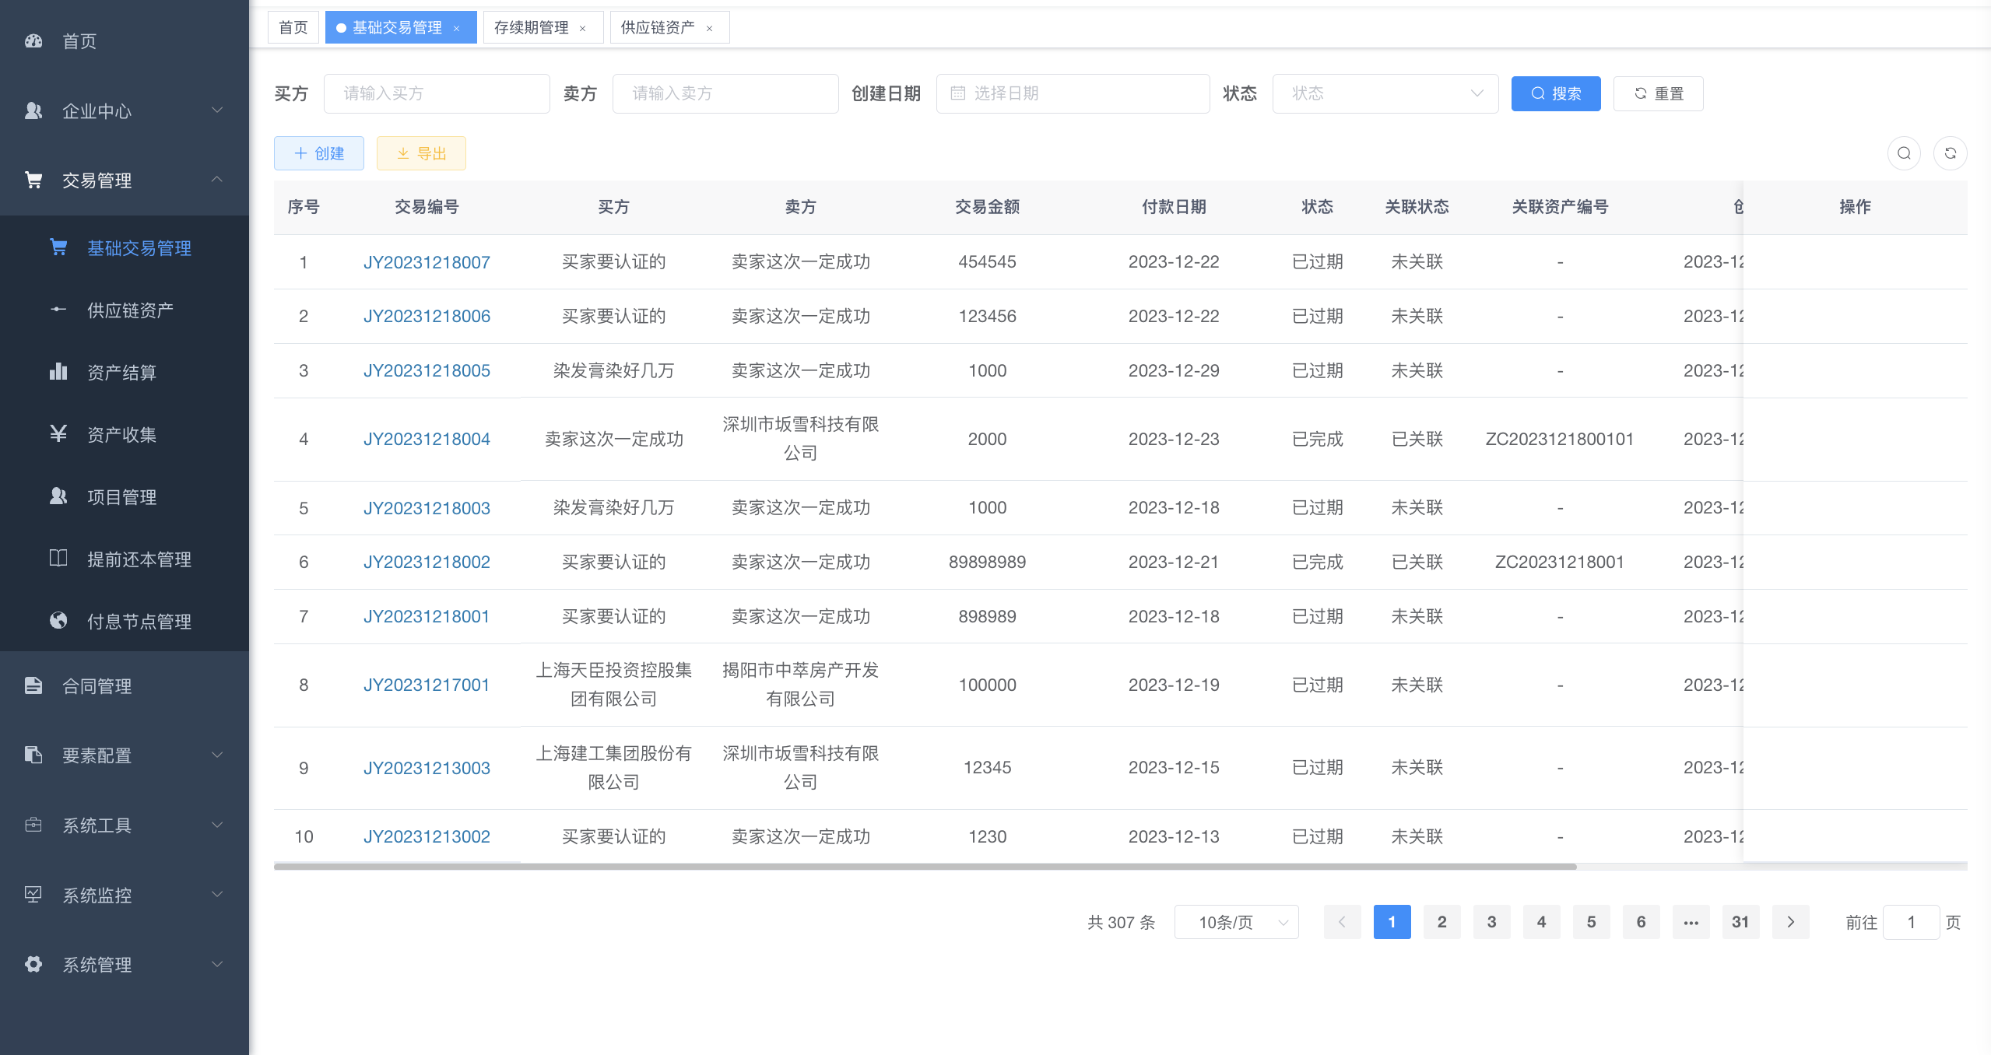1991x1055 pixels.
Task: Click the horizontal table scrollbar
Action: (x=925, y=866)
